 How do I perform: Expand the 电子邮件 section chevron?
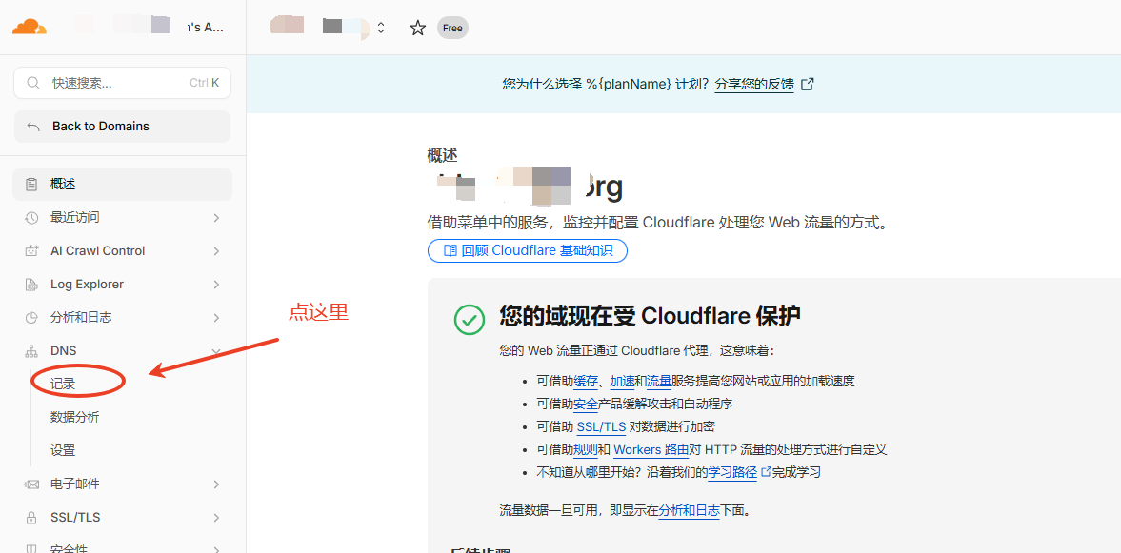point(216,484)
